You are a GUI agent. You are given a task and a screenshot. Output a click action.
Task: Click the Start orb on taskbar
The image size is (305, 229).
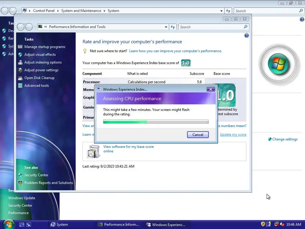pyautogui.click(x=8, y=224)
